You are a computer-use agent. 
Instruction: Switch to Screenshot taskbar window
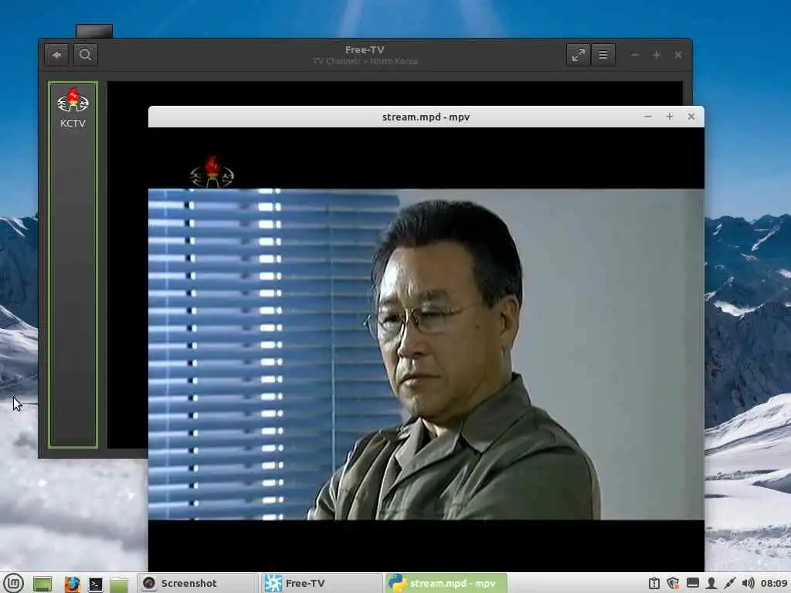[198, 584]
